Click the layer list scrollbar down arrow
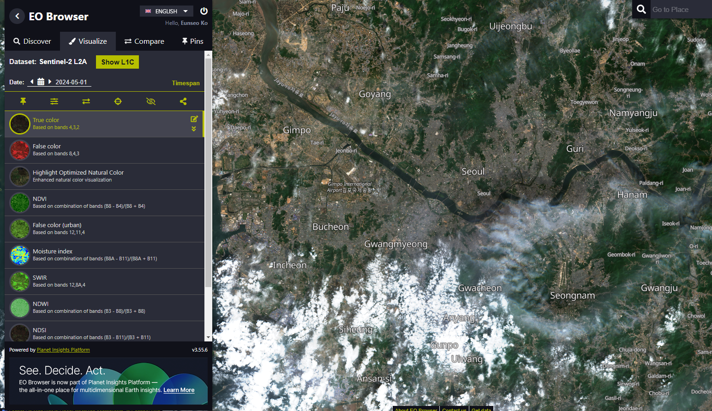 click(x=208, y=338)
